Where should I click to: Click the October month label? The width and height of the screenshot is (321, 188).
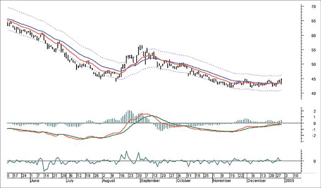pos(184,181)
